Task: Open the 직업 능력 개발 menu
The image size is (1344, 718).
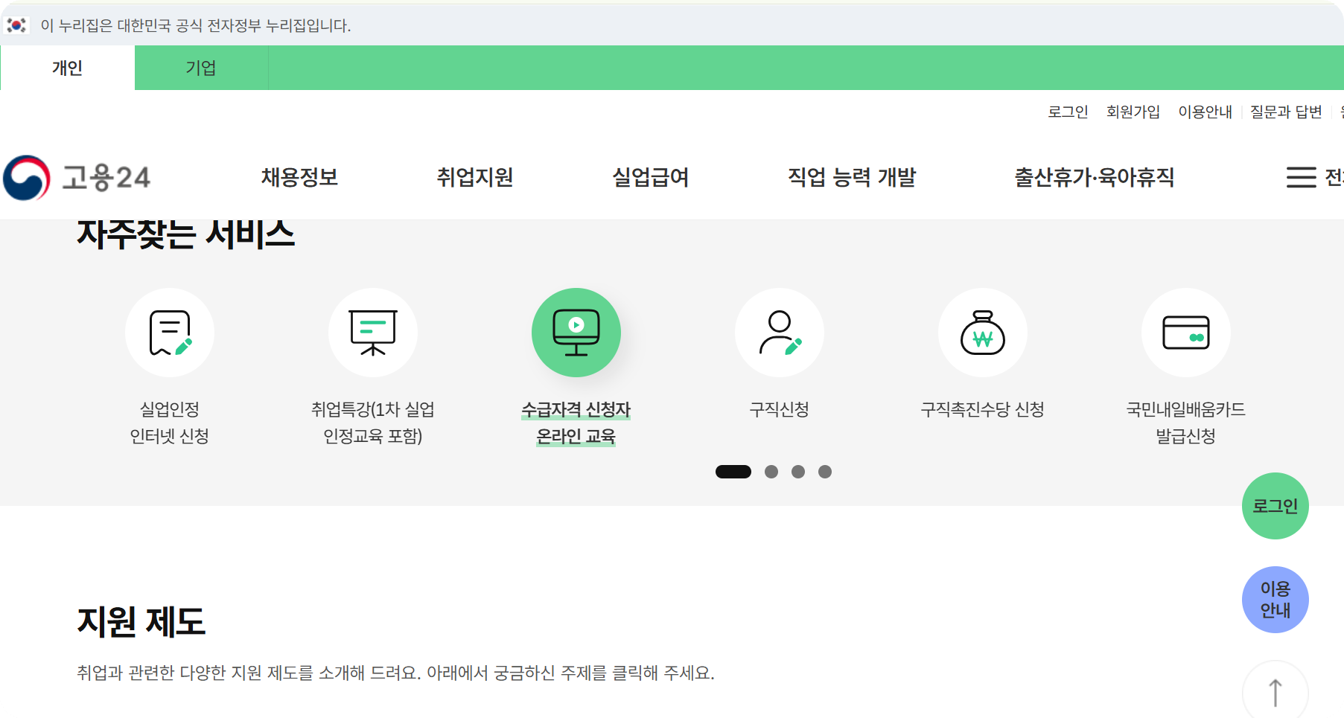Action: [851, 177]
